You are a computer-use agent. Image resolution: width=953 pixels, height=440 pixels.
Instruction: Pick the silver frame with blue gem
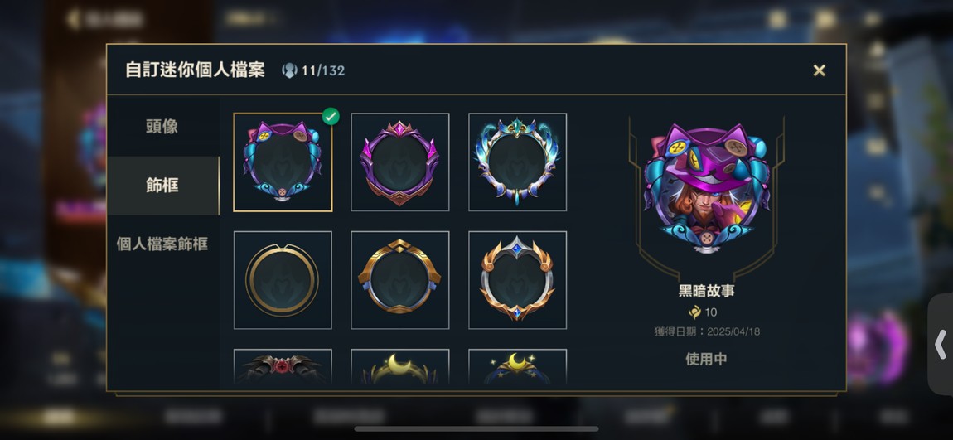(518, 280)
